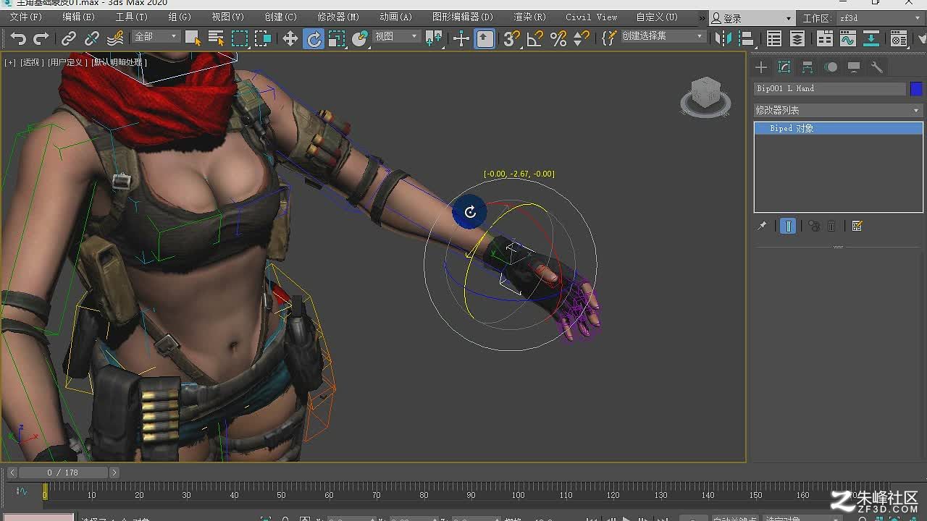Open the '渲染(R)' menu
This screenshot has width=927, height=521.
point(529,17)
